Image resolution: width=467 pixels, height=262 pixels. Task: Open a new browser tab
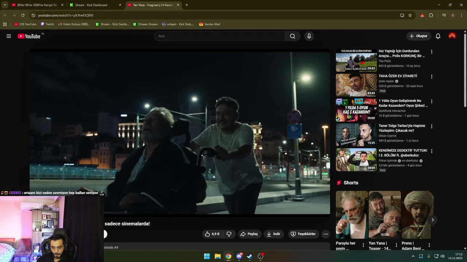[x=187, y=5]
